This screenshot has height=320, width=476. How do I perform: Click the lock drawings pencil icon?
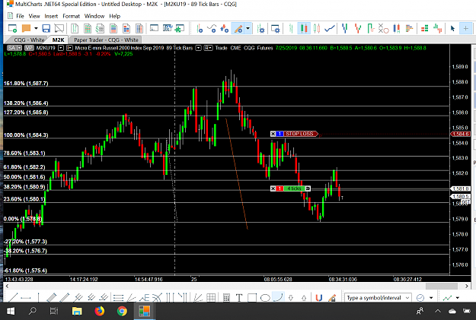[x=332, y=298]
